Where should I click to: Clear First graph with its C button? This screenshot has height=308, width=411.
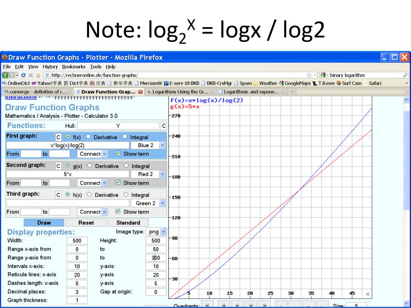point(58,137)
